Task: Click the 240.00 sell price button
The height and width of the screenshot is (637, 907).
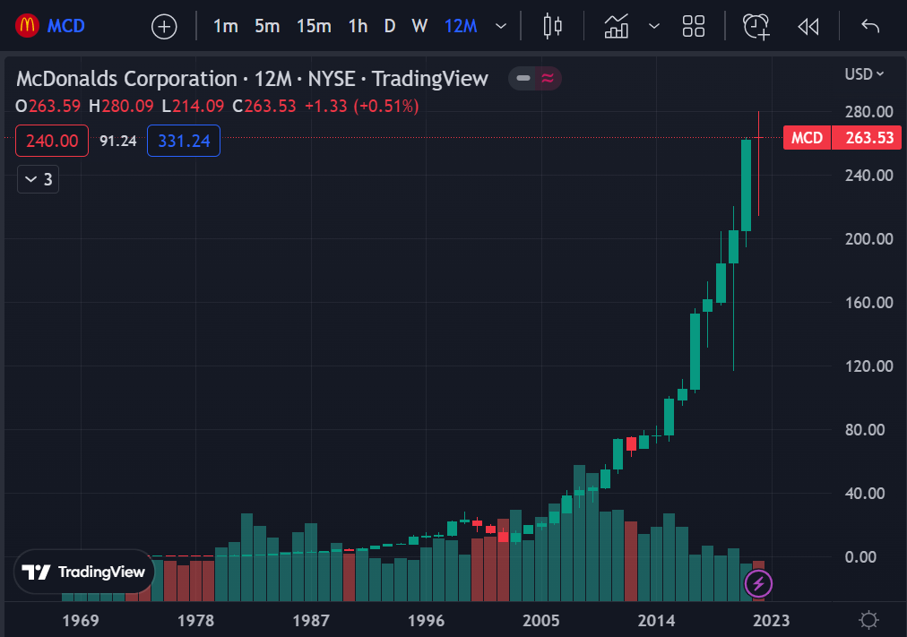Action: click(x=52, y=141)
